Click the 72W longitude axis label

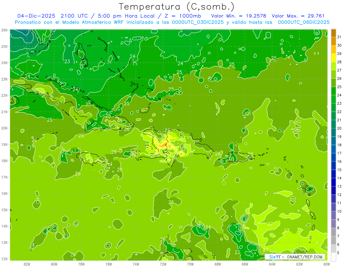[x=163, y=264]
